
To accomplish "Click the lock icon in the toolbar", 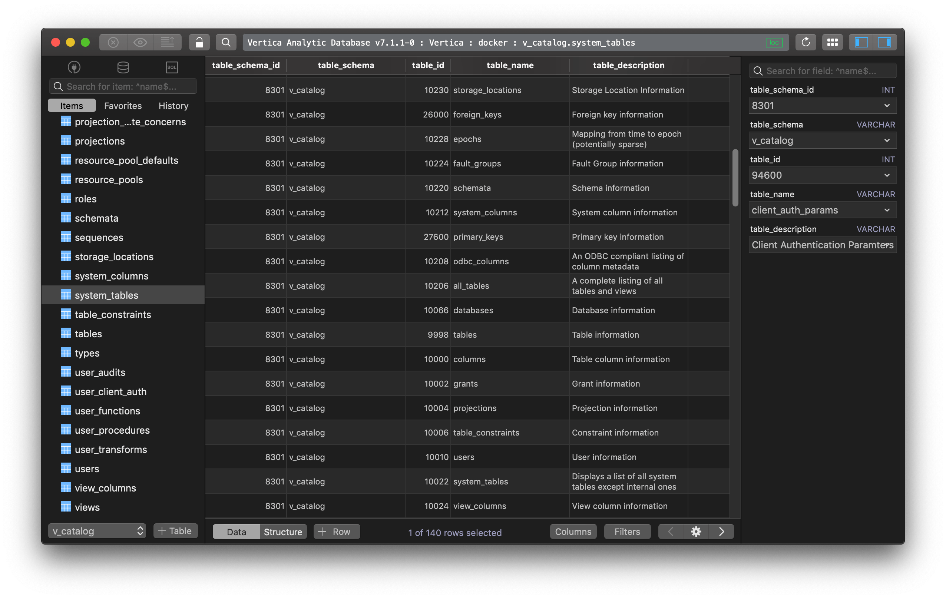I will [x=199, y=42].
